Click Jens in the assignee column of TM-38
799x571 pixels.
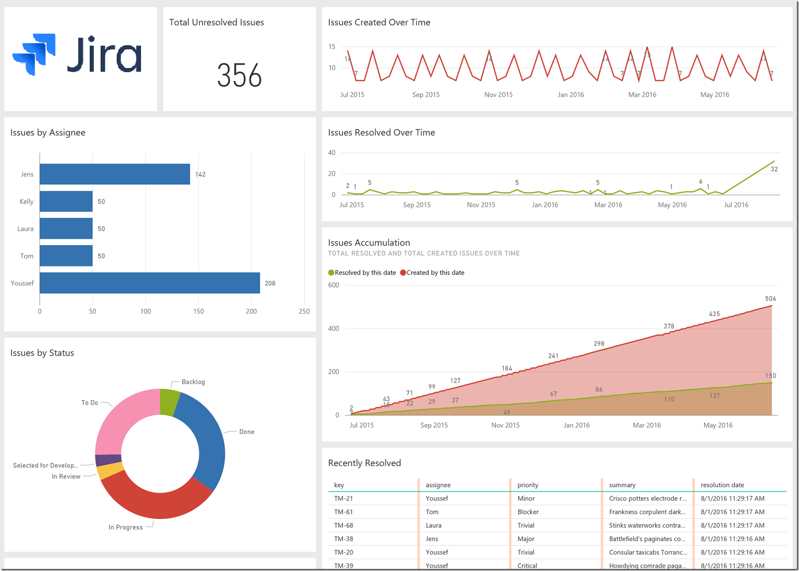coord(432,539)
